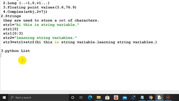
Task: Launch Microsoft Edge from taskbar
Action: pyautogui.click(x=90, y=97)
